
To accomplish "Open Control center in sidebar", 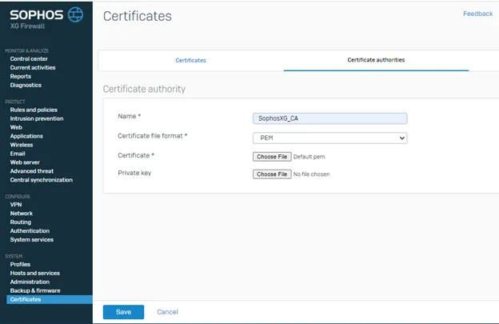I will pos(29,58).
